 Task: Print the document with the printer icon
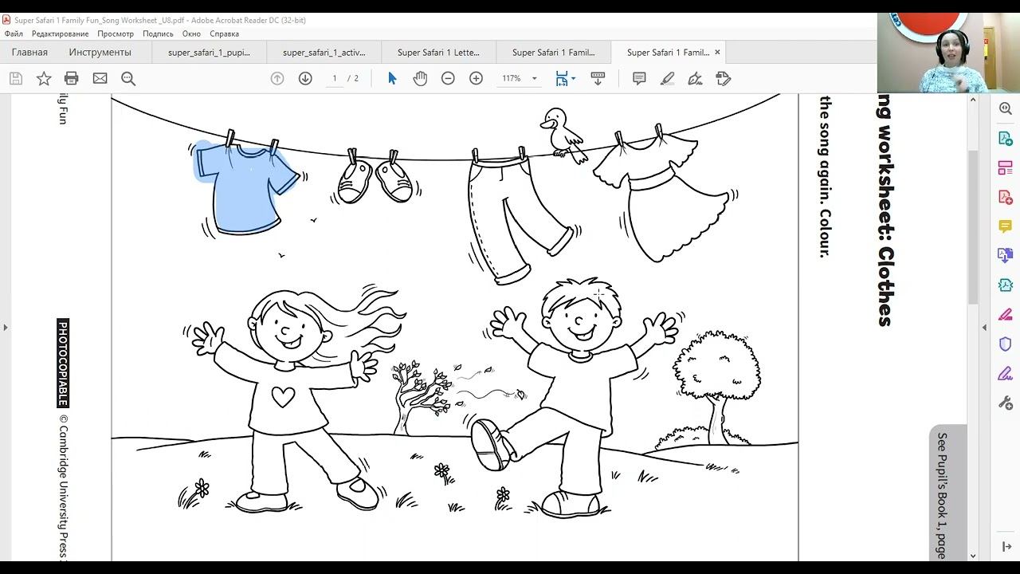72,78
